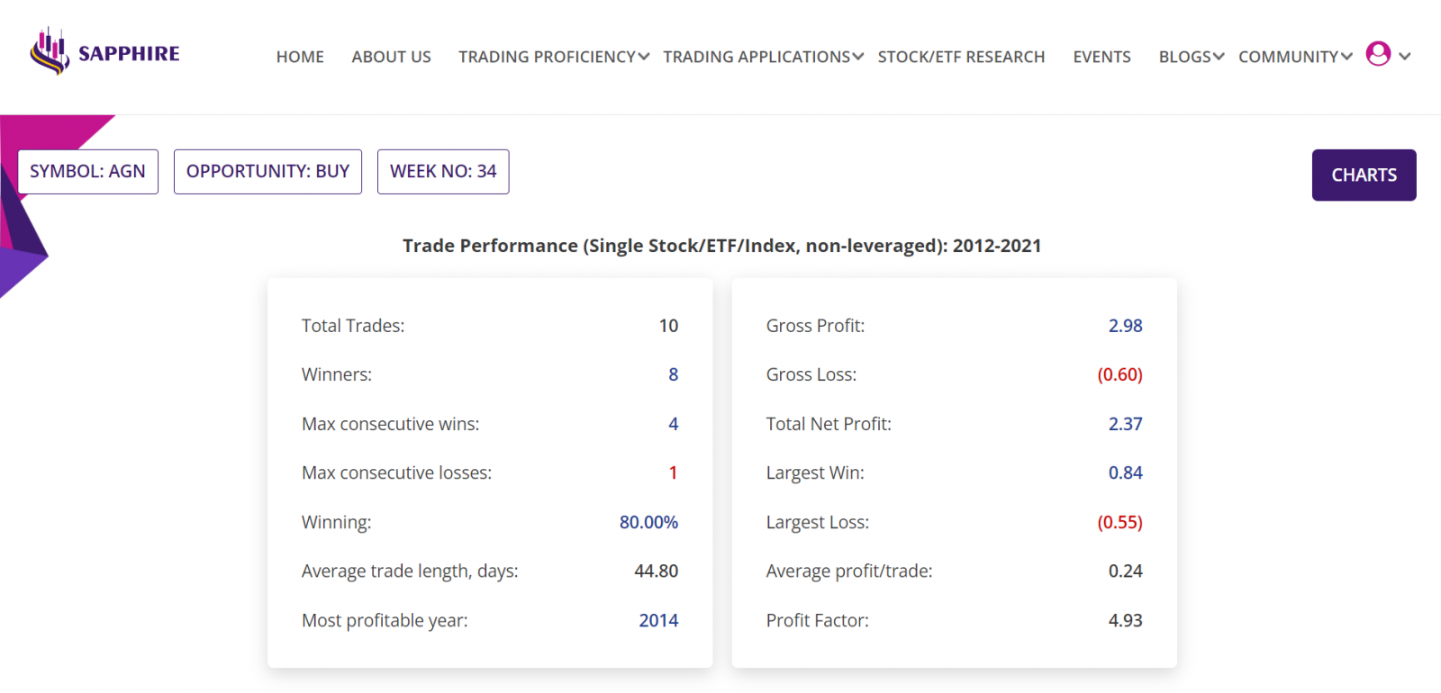This screenshot has height=693, width=1441.
Task: Open the About Us page
Action: [x=392, y=57]
